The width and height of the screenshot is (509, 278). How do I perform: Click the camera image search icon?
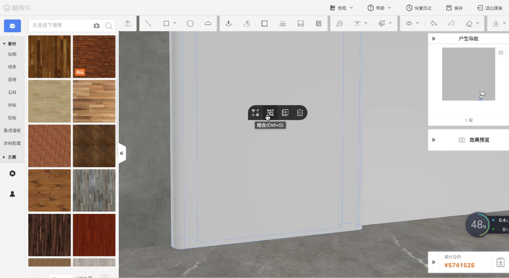97,25
